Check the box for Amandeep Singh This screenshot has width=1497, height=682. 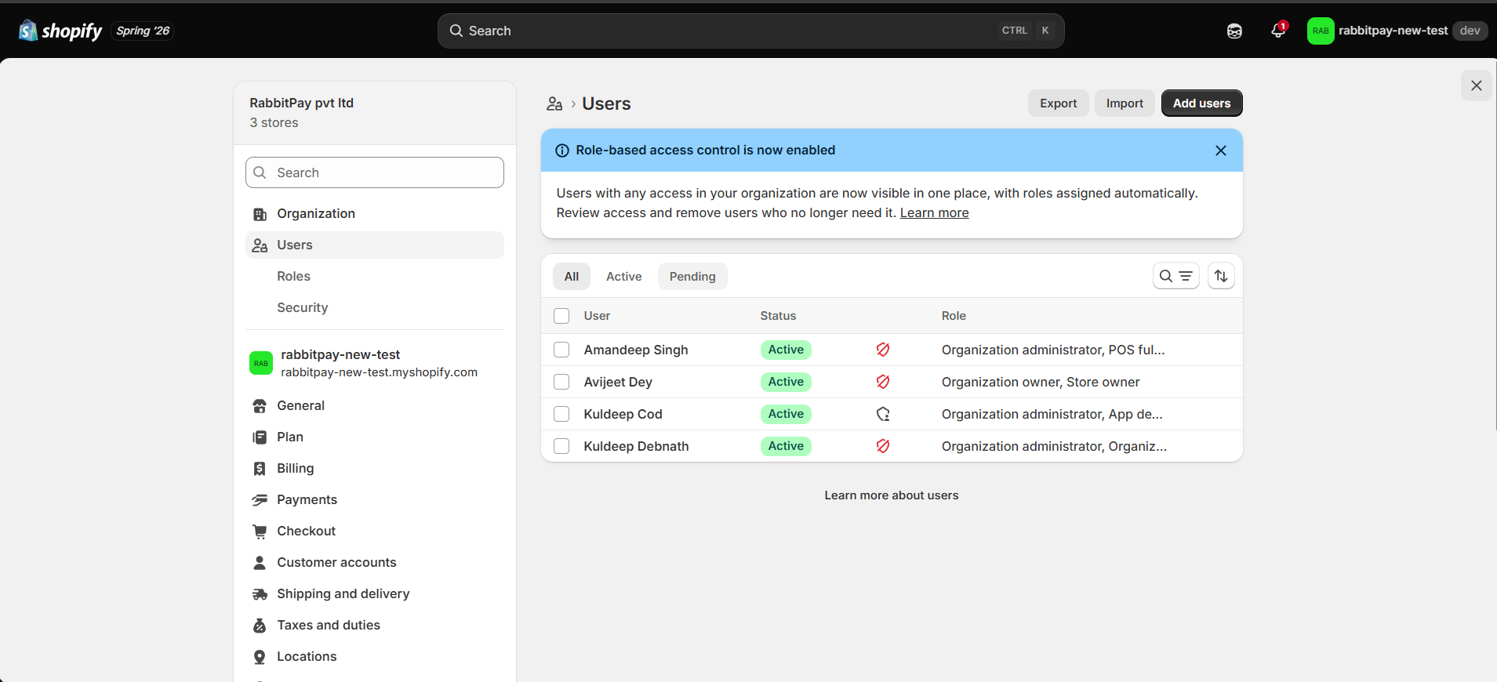coord(561,350)
